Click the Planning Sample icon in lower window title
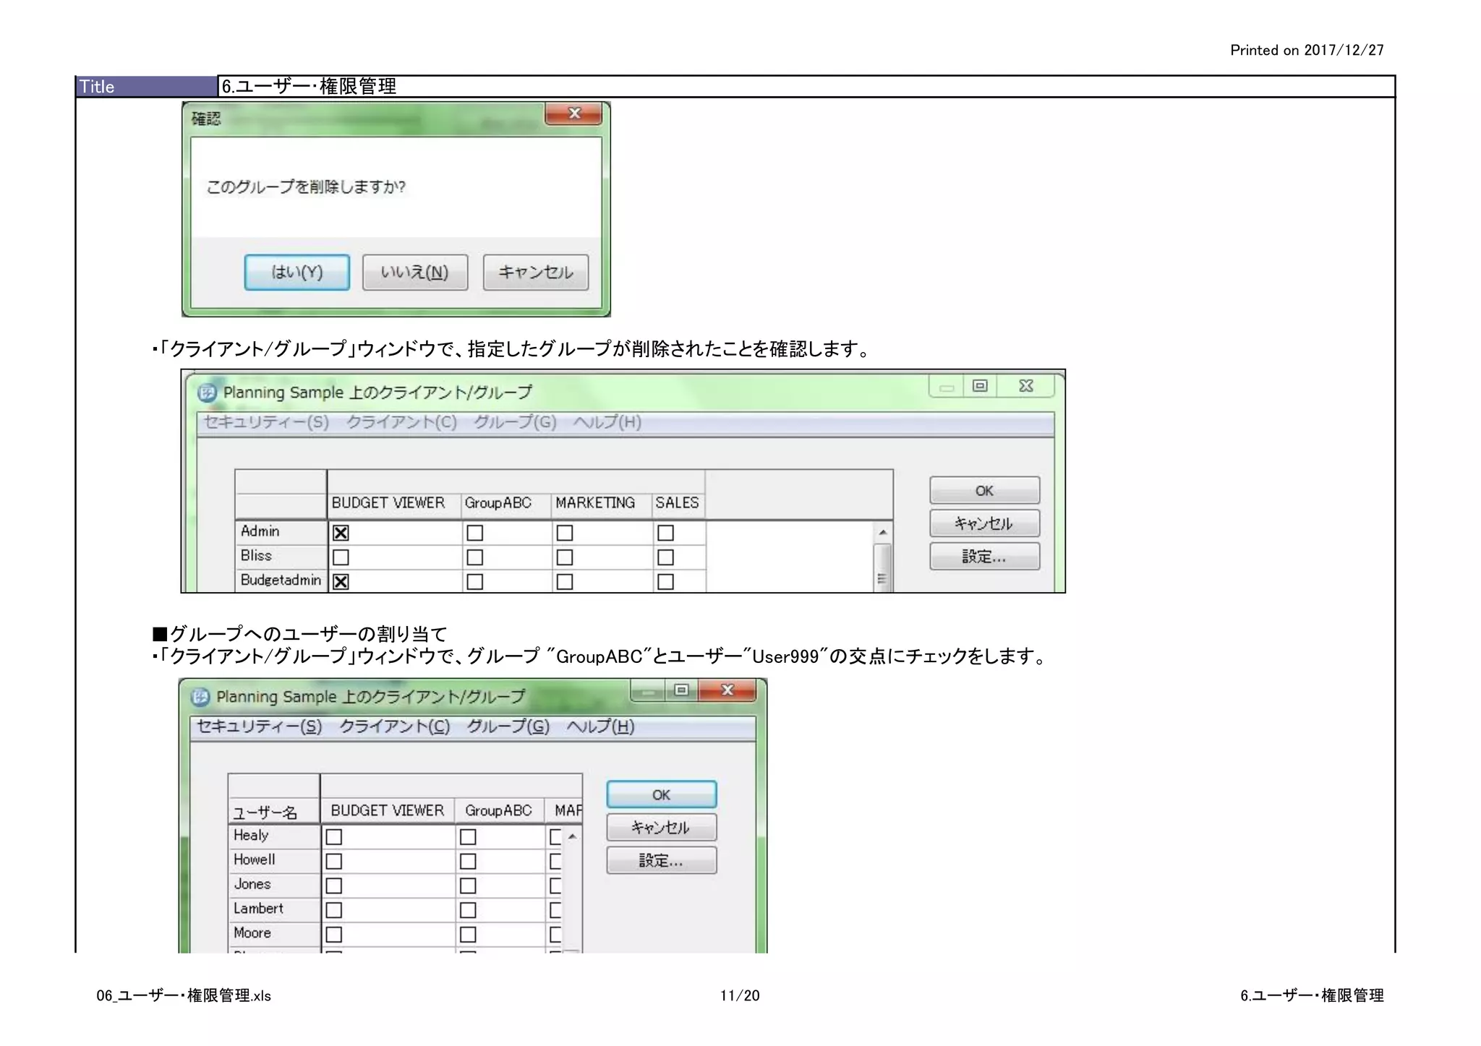1481x1046 pixels. click(x=200, y=697)
